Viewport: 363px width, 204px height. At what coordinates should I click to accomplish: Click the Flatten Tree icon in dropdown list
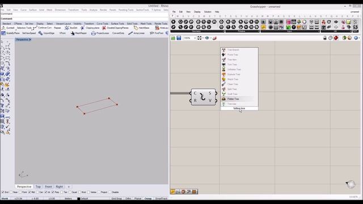[223, 99]
